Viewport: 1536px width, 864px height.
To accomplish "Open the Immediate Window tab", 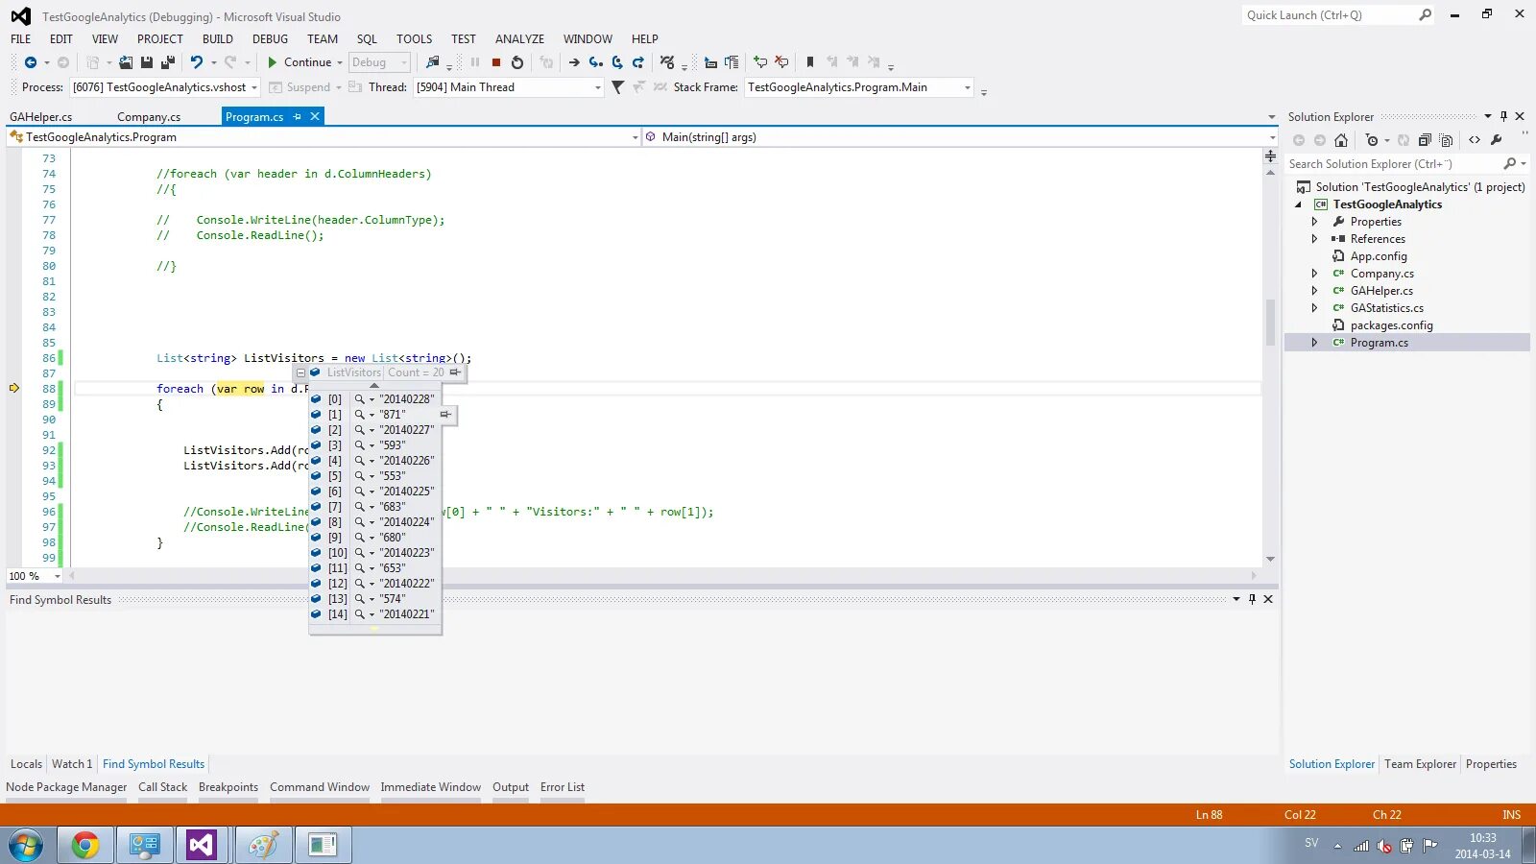I will (x=430, y=787).
